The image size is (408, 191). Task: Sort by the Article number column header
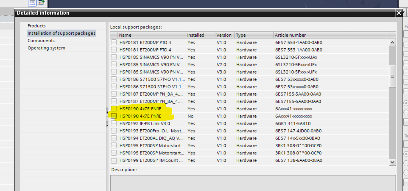click(310, 35)
